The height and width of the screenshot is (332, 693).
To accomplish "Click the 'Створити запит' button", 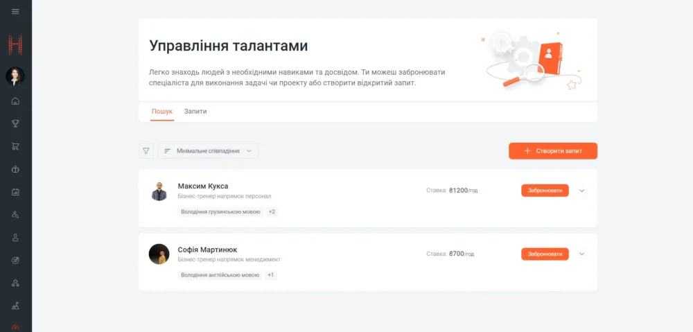I will pyautogui.click(x=552, y=150).
